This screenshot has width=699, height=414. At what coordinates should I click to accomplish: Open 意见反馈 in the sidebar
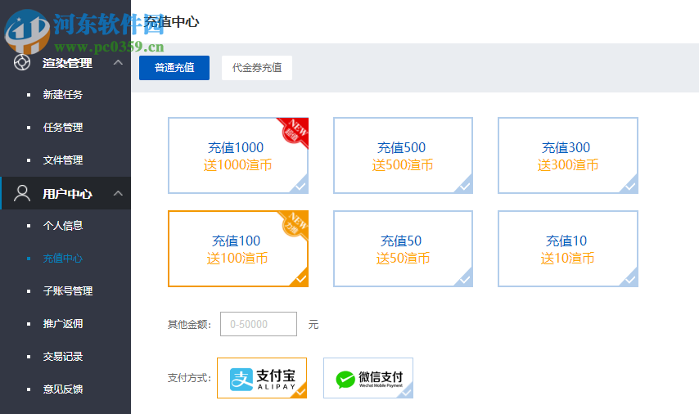point(63,389)
